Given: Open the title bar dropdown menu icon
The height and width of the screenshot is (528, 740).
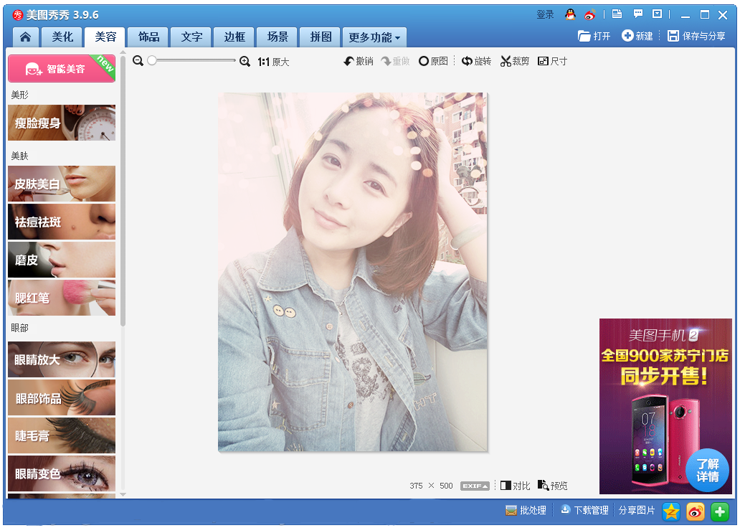Looking at the screenshot, I should 657,14.
